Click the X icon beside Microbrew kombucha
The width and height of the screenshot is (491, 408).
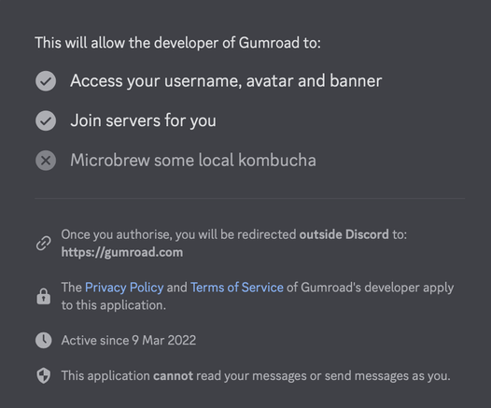46,161
